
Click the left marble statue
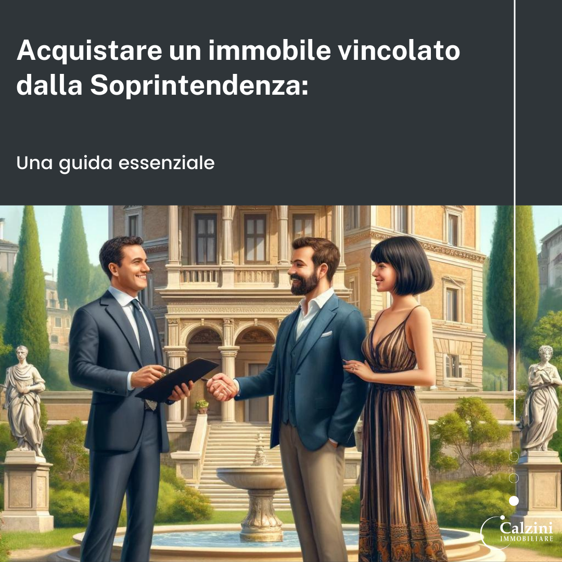23,400
